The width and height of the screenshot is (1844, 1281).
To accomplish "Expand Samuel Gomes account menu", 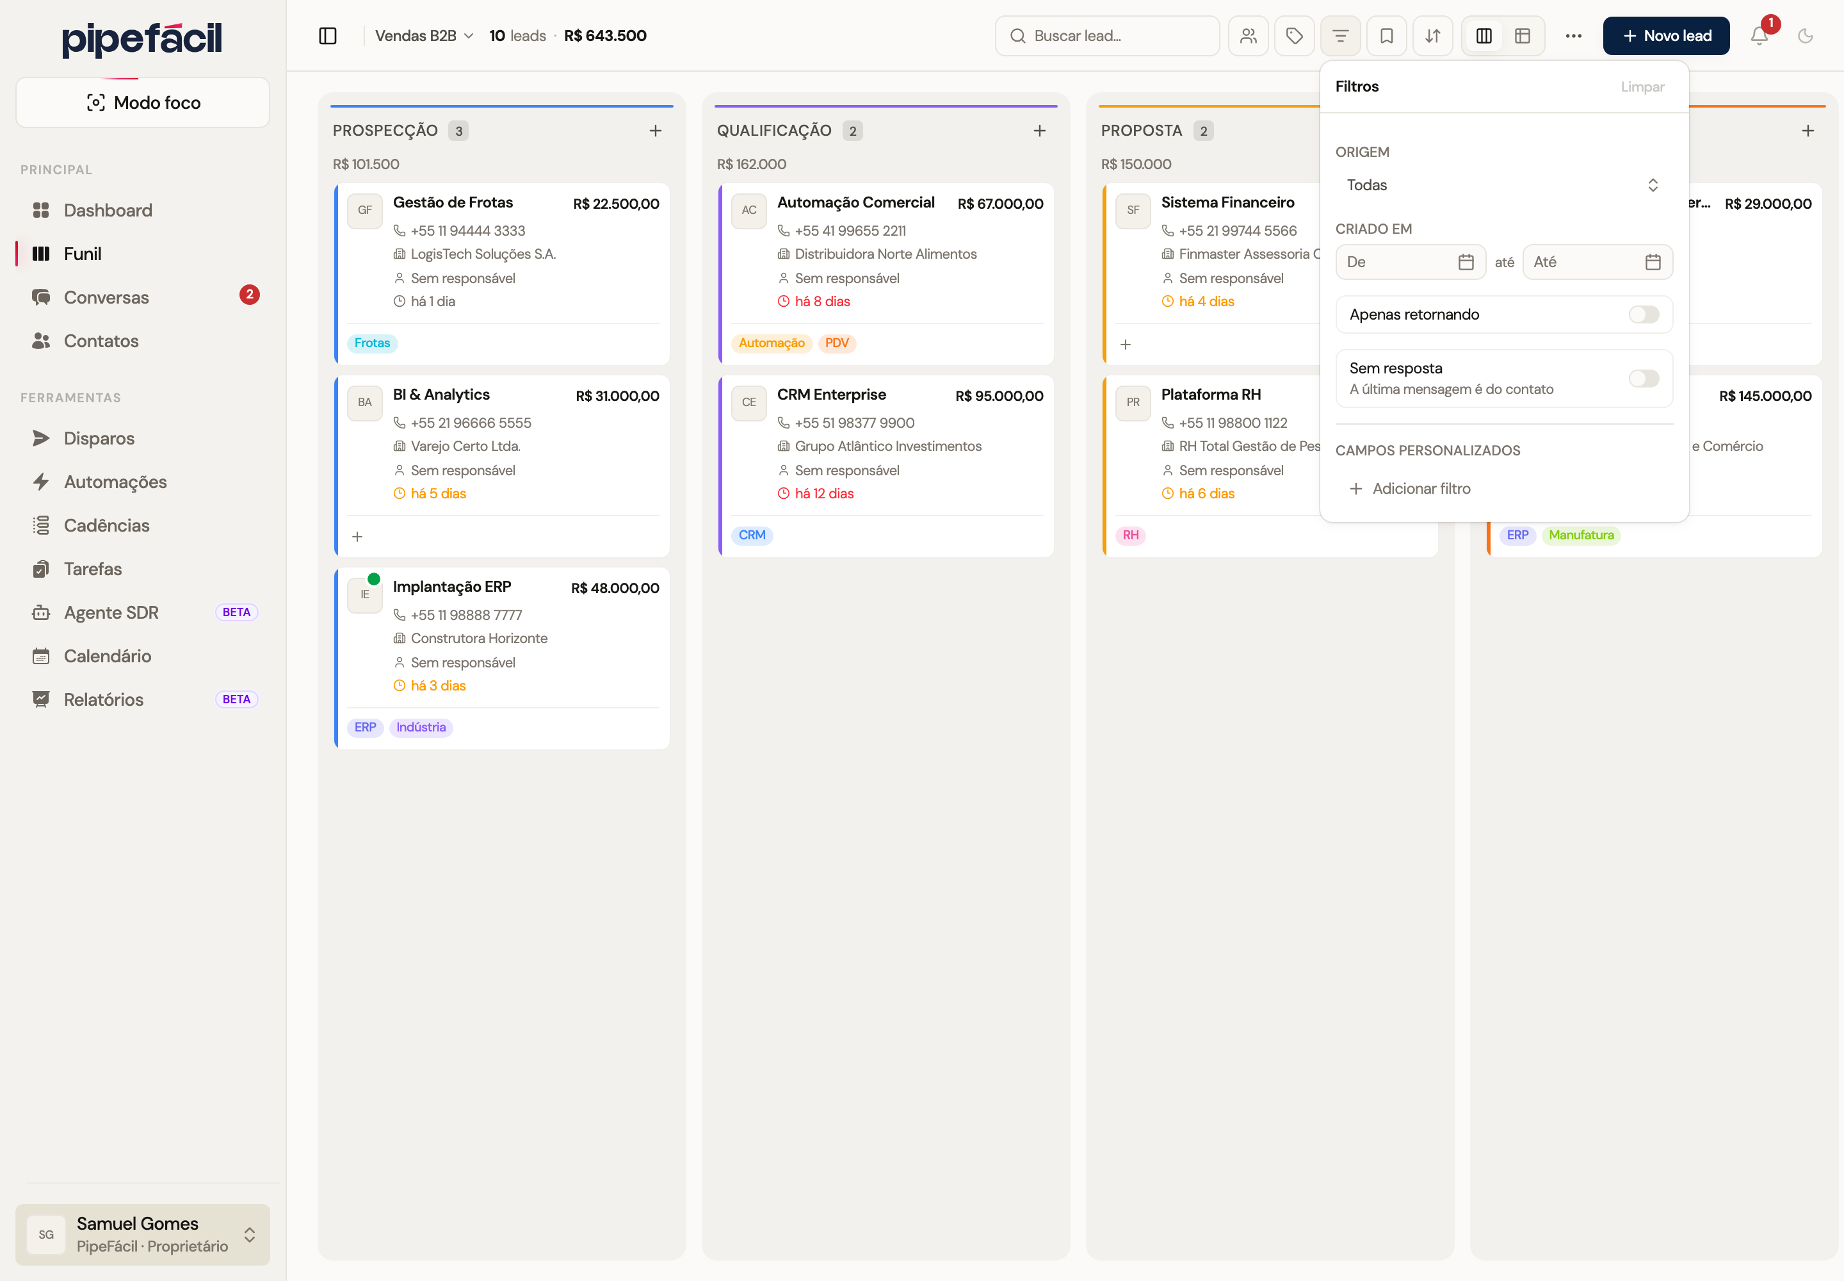I will click(143, 1234).
